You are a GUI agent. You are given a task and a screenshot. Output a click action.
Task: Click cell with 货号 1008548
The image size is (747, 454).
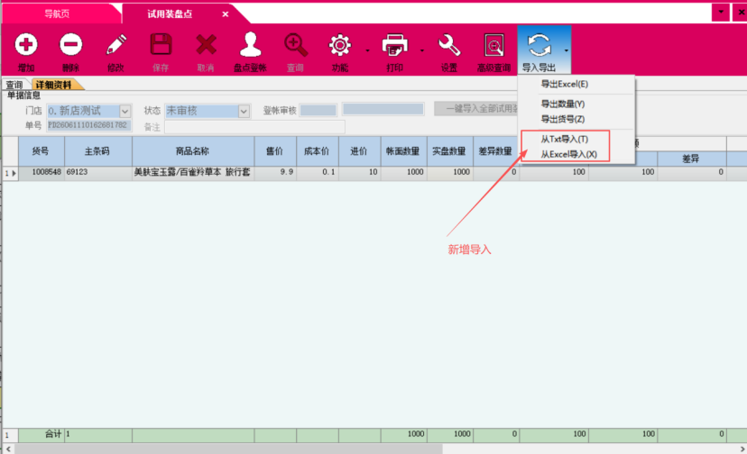[x=41, y=172]
